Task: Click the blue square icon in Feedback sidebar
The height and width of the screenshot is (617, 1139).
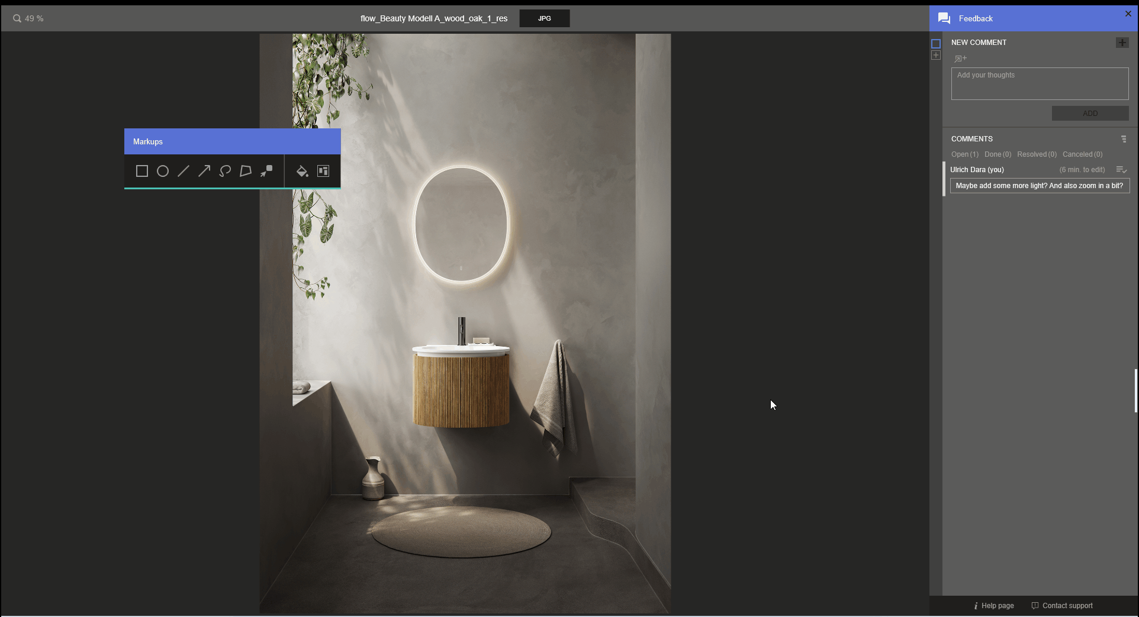Action: click(x=936, y=44)
